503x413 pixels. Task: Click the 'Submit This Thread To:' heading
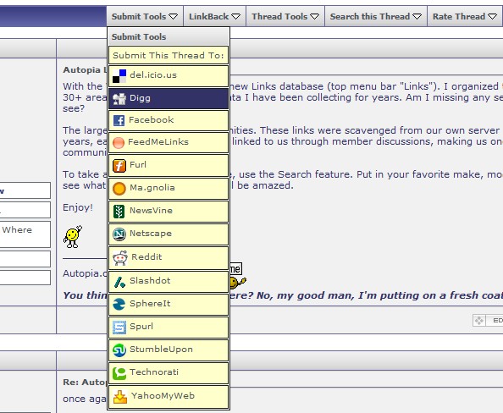click(169, 56)
